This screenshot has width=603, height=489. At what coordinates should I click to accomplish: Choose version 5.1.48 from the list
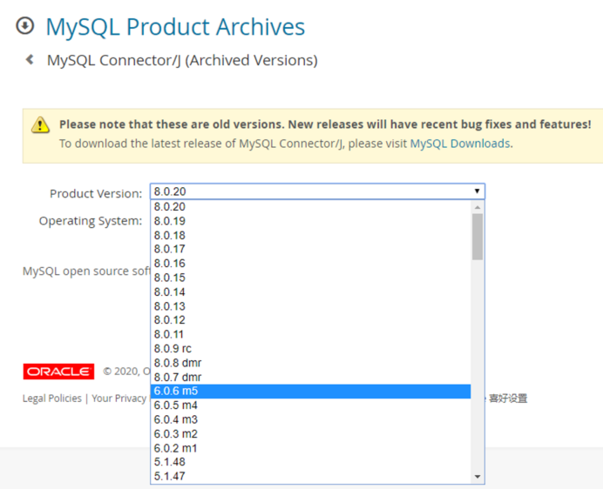[x=170, y=462]
